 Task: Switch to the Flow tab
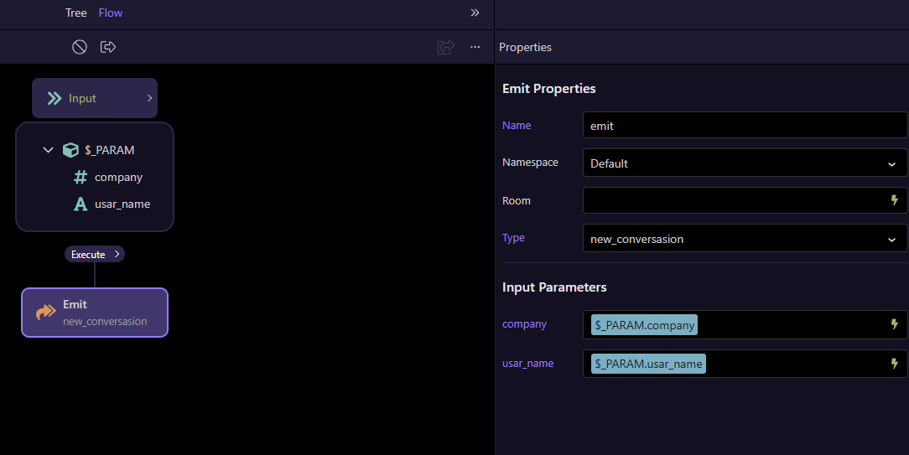click(111, 13)
